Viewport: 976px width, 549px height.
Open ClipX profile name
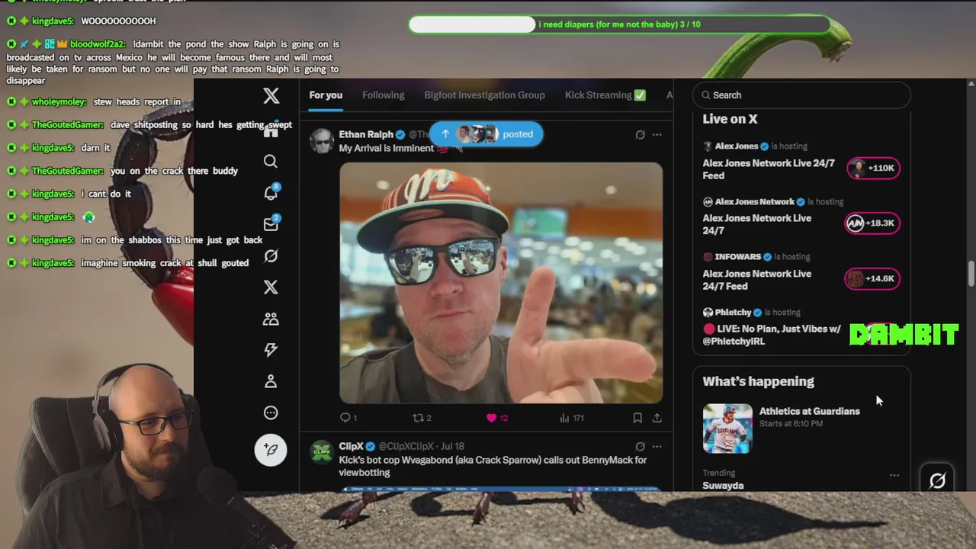point(351,446)
